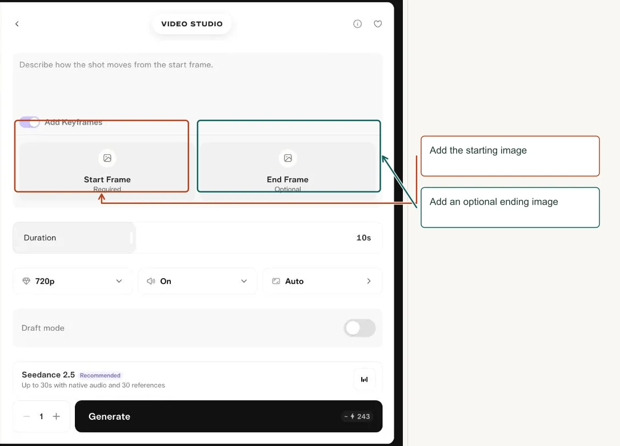Screen dimensions: 620x446
Task: Click the diamond icon next to 720p
Action: pos(26,281)
